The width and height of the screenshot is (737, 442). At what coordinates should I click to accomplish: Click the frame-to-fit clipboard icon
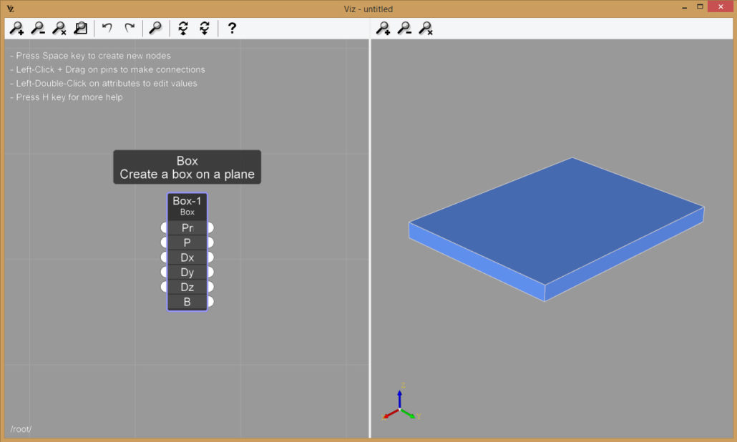tap(80, 28)
